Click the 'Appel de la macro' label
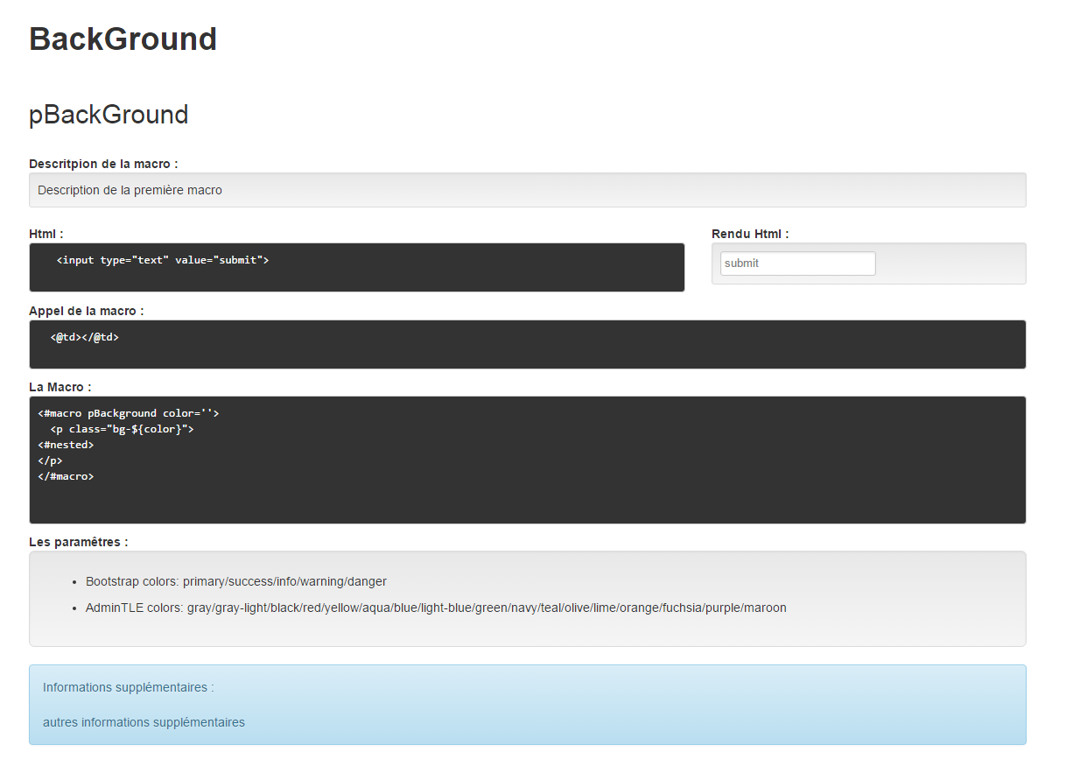 pos(87,311)
